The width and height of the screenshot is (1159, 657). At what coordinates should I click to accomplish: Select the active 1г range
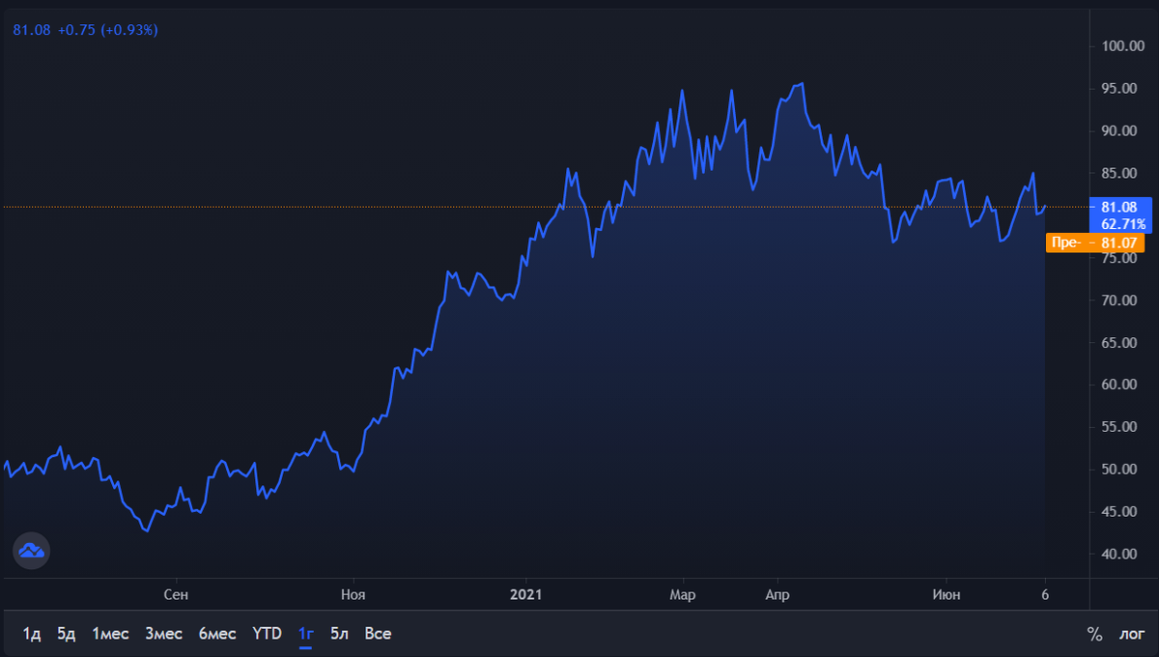(x=306, y=634)
